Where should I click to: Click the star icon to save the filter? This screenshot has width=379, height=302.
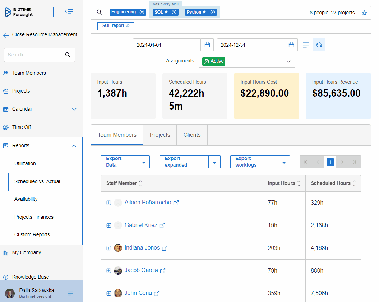click(364, 13)
